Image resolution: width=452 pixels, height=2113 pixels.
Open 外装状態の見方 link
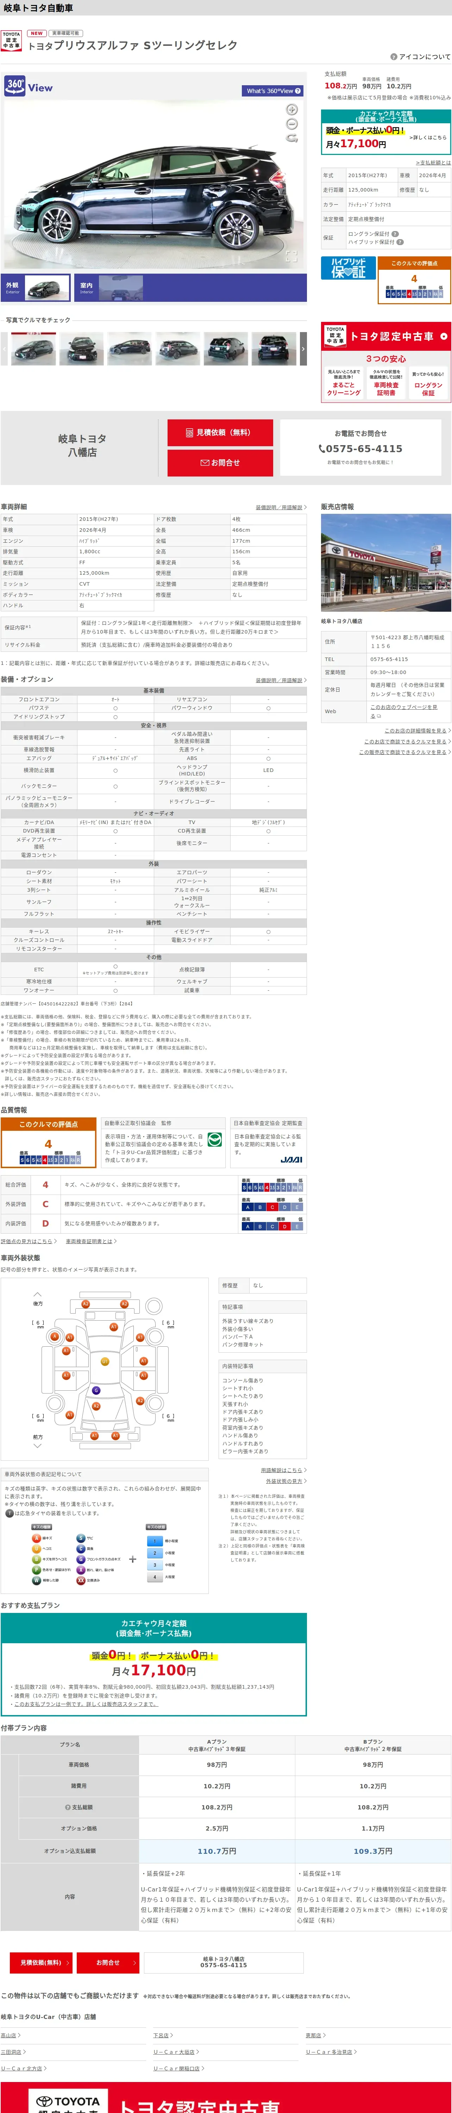[285, 1482]
